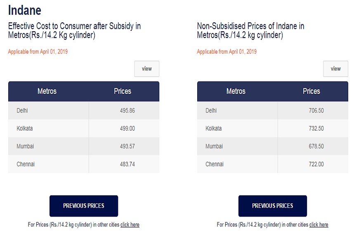This screenshot has width=361, height=240.
Task: Click the Metros header in non-subsidised table
Action: 236,91
